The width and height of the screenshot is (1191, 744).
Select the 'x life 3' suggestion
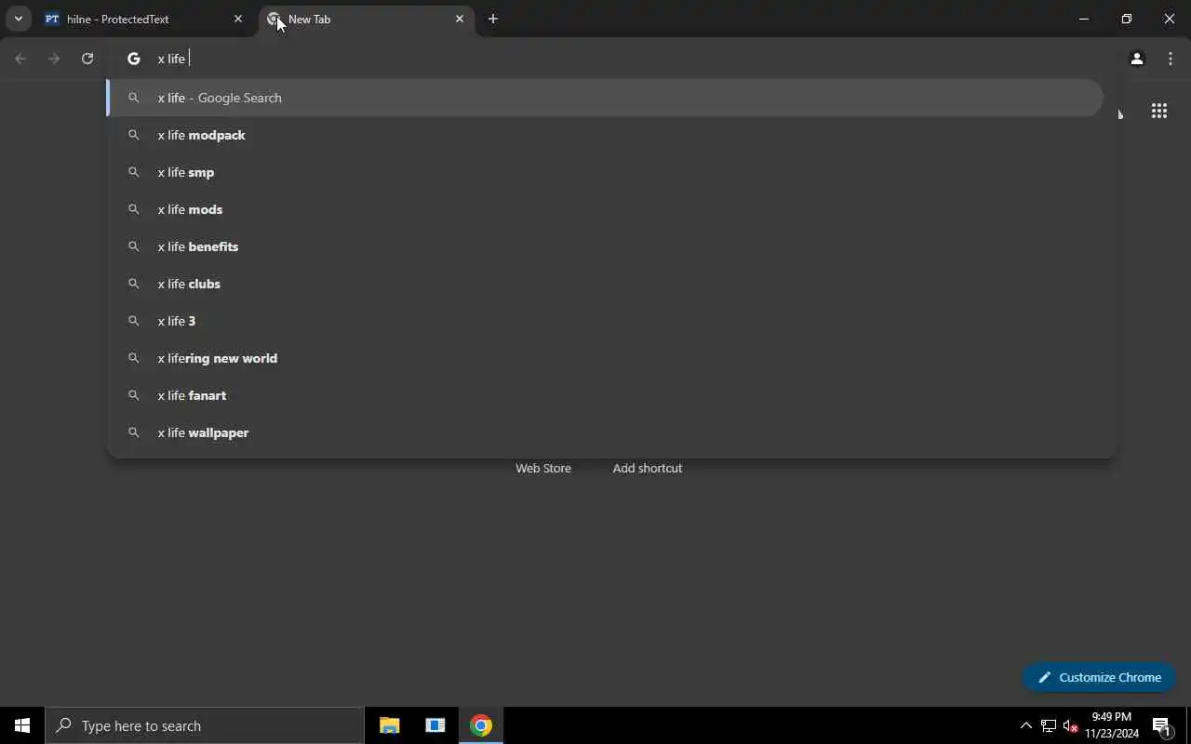pos(605,321)
